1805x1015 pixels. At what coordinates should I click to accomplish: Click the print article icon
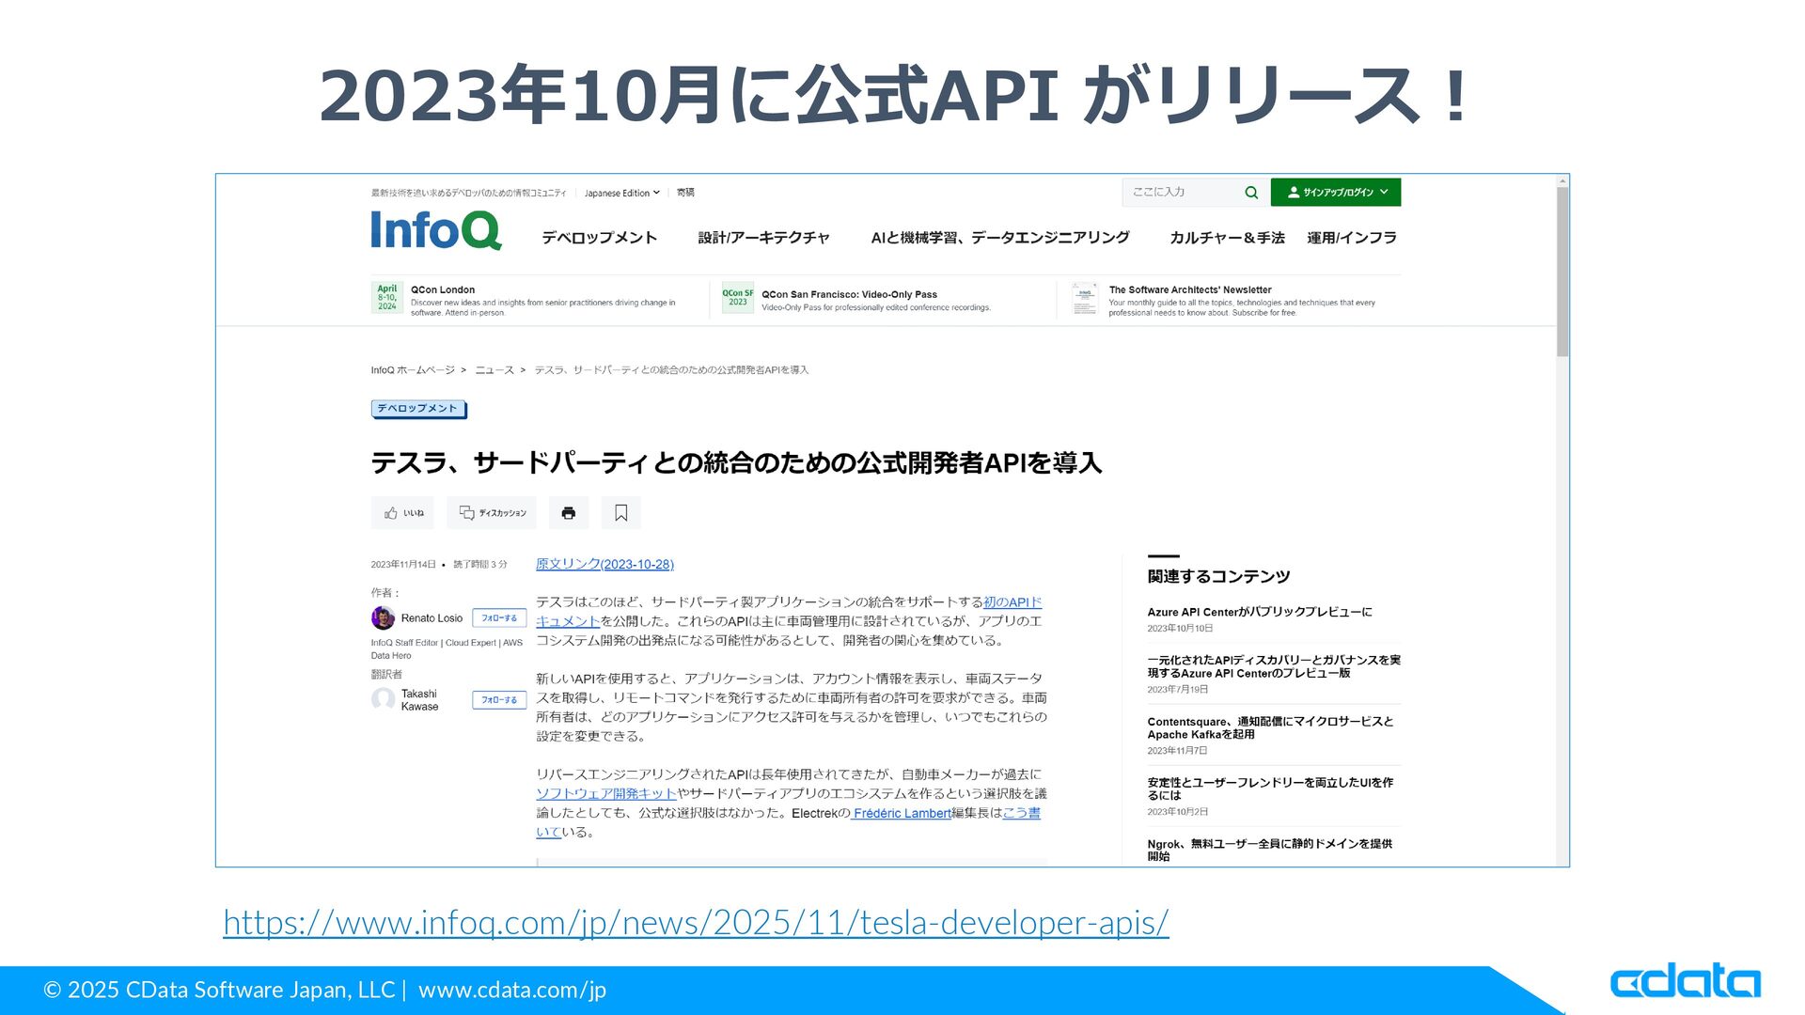tap(569, 513)
